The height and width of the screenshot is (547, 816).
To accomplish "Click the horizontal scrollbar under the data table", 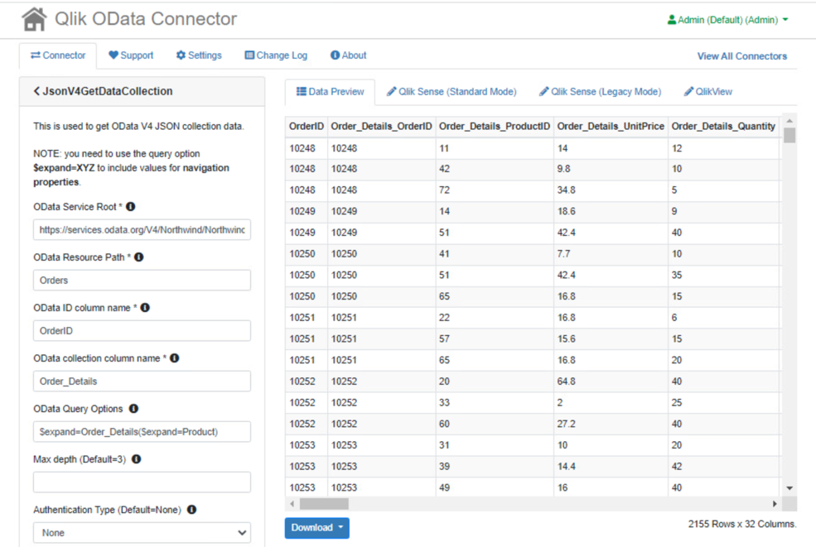I will (324, 504).
